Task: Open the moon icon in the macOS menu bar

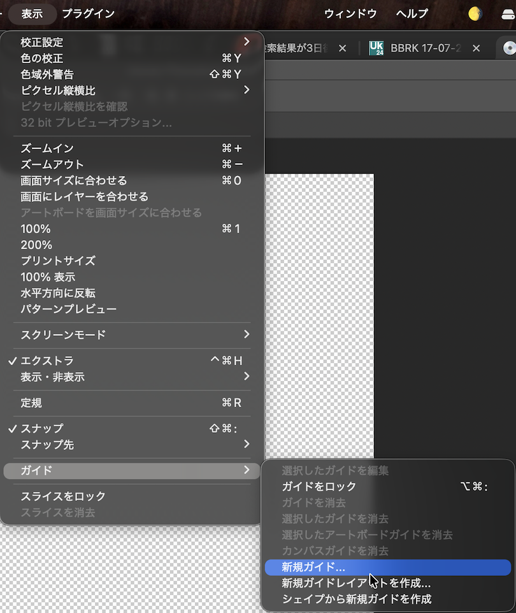Action: click(475, 13)
